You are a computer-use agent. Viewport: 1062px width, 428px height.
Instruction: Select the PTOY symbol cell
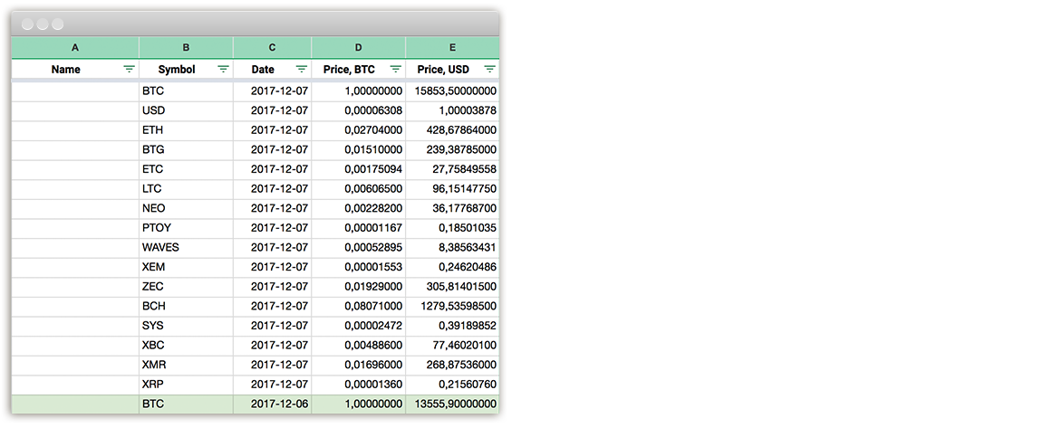(x=187, y=228)
